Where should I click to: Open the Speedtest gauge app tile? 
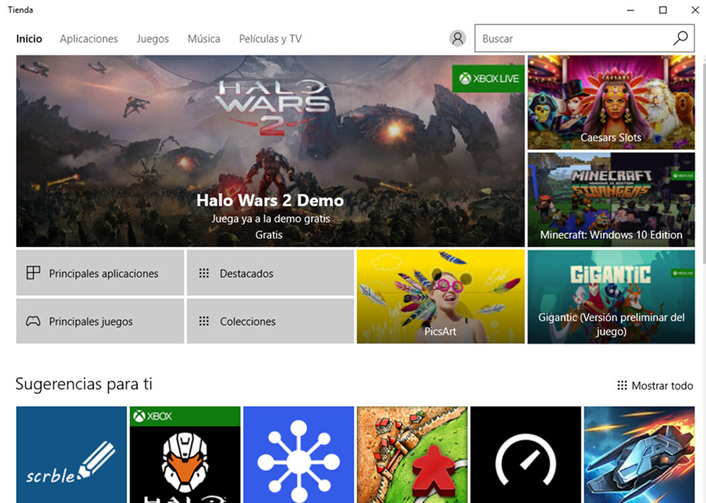pyautogui.click(x=526, y=455)
